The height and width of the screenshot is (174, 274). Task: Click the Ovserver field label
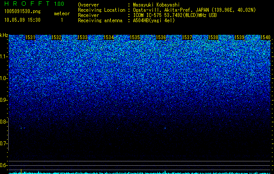pos(88,5)
